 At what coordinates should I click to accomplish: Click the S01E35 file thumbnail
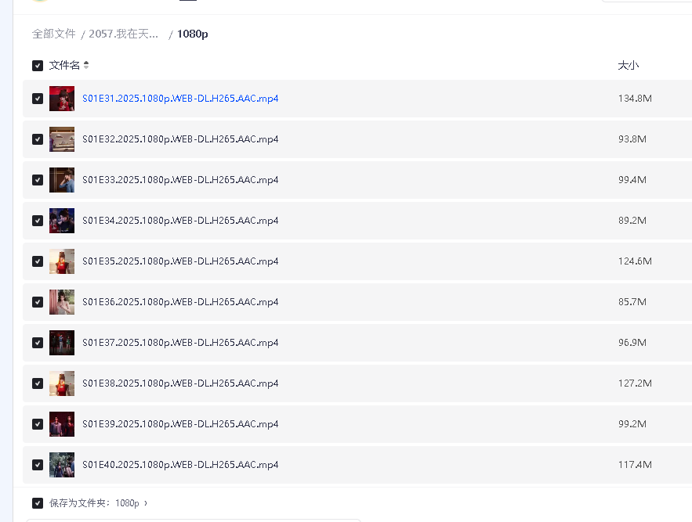[x=62, y=261]
